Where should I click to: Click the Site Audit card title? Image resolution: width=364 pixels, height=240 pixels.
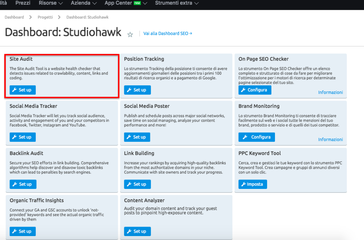21,59
